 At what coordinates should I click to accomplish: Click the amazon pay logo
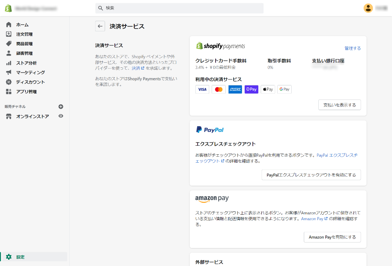click(212, 199)
